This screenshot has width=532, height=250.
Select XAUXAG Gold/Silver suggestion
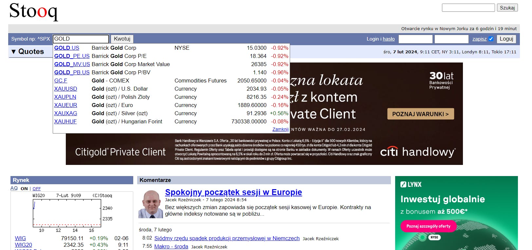click(x=65, y=113)
